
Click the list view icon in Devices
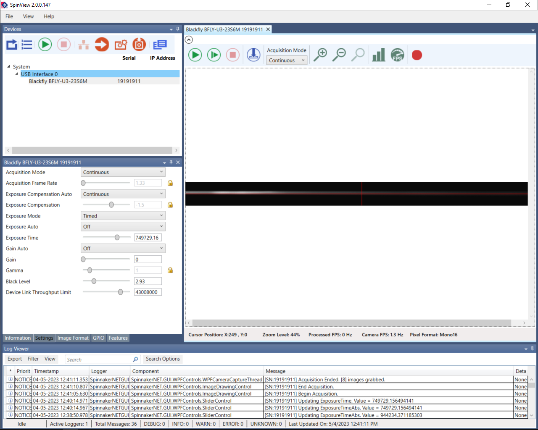point(27,45)
